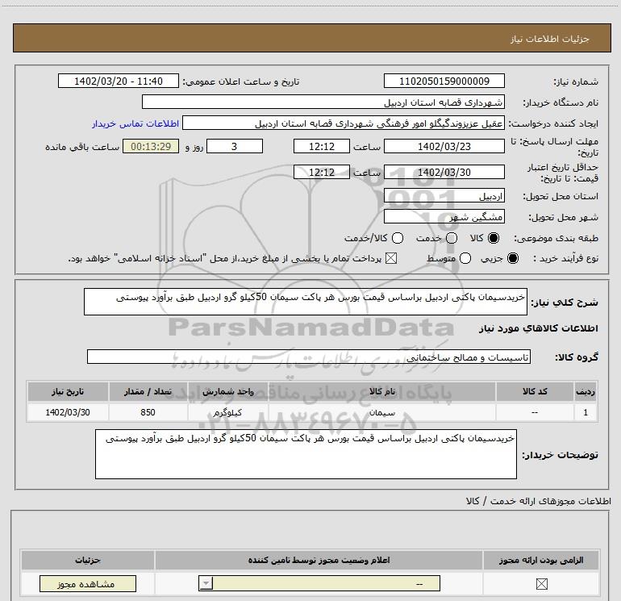Click the buyer organization name field
Viewport: 621px width, 601px height.
pos(323,102)
